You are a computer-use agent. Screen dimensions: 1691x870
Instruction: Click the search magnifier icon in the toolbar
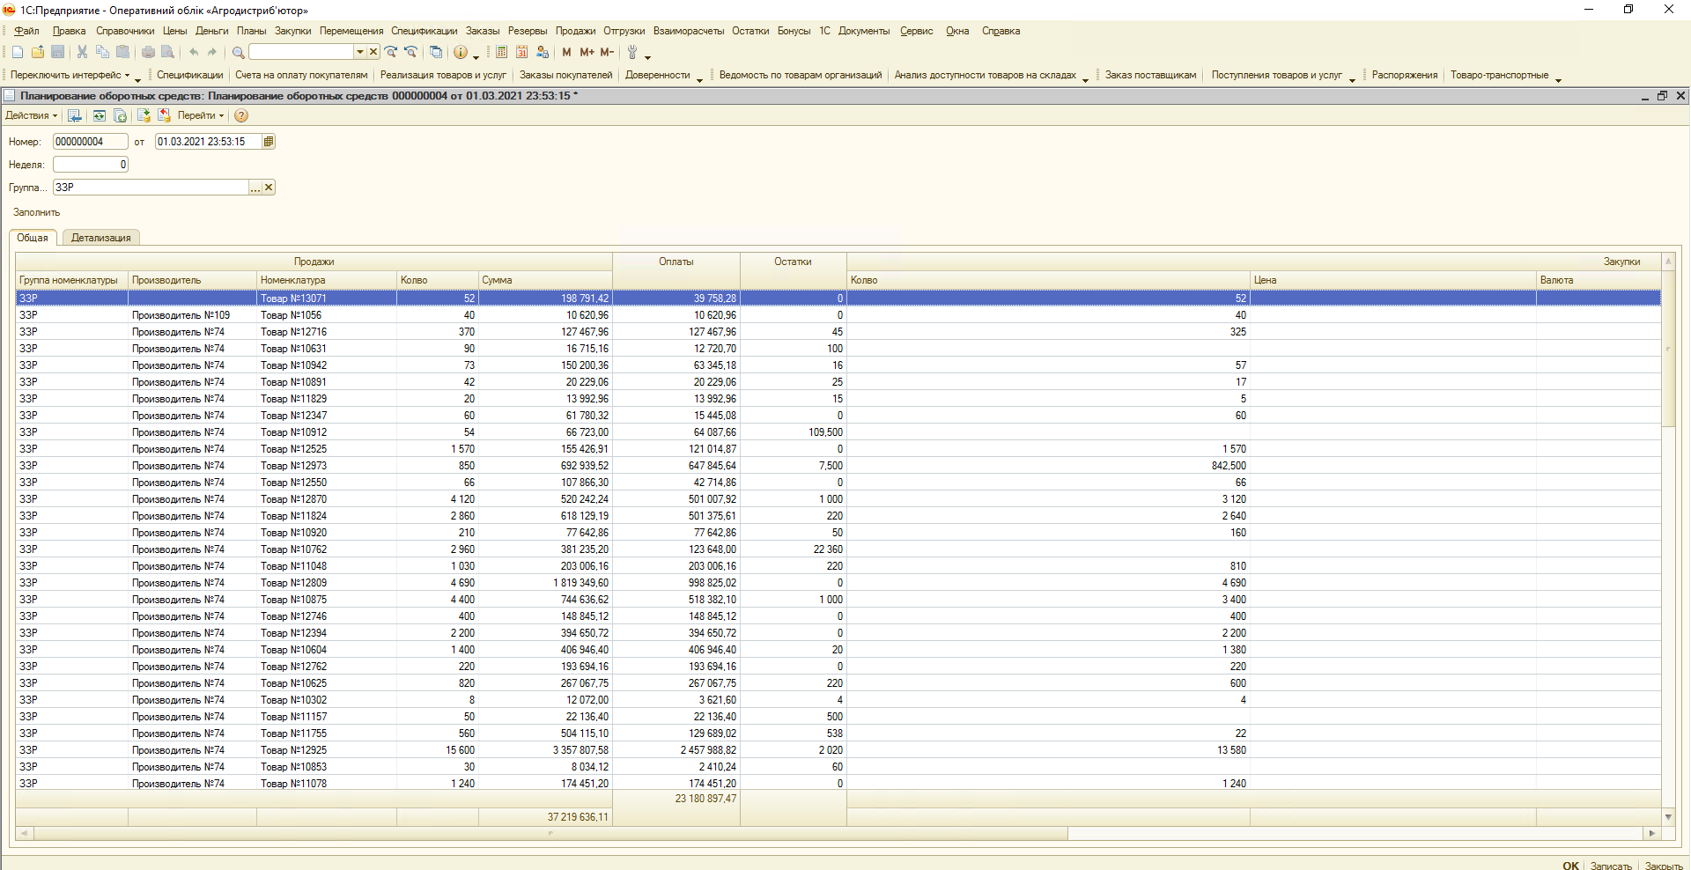pos(238,53)
